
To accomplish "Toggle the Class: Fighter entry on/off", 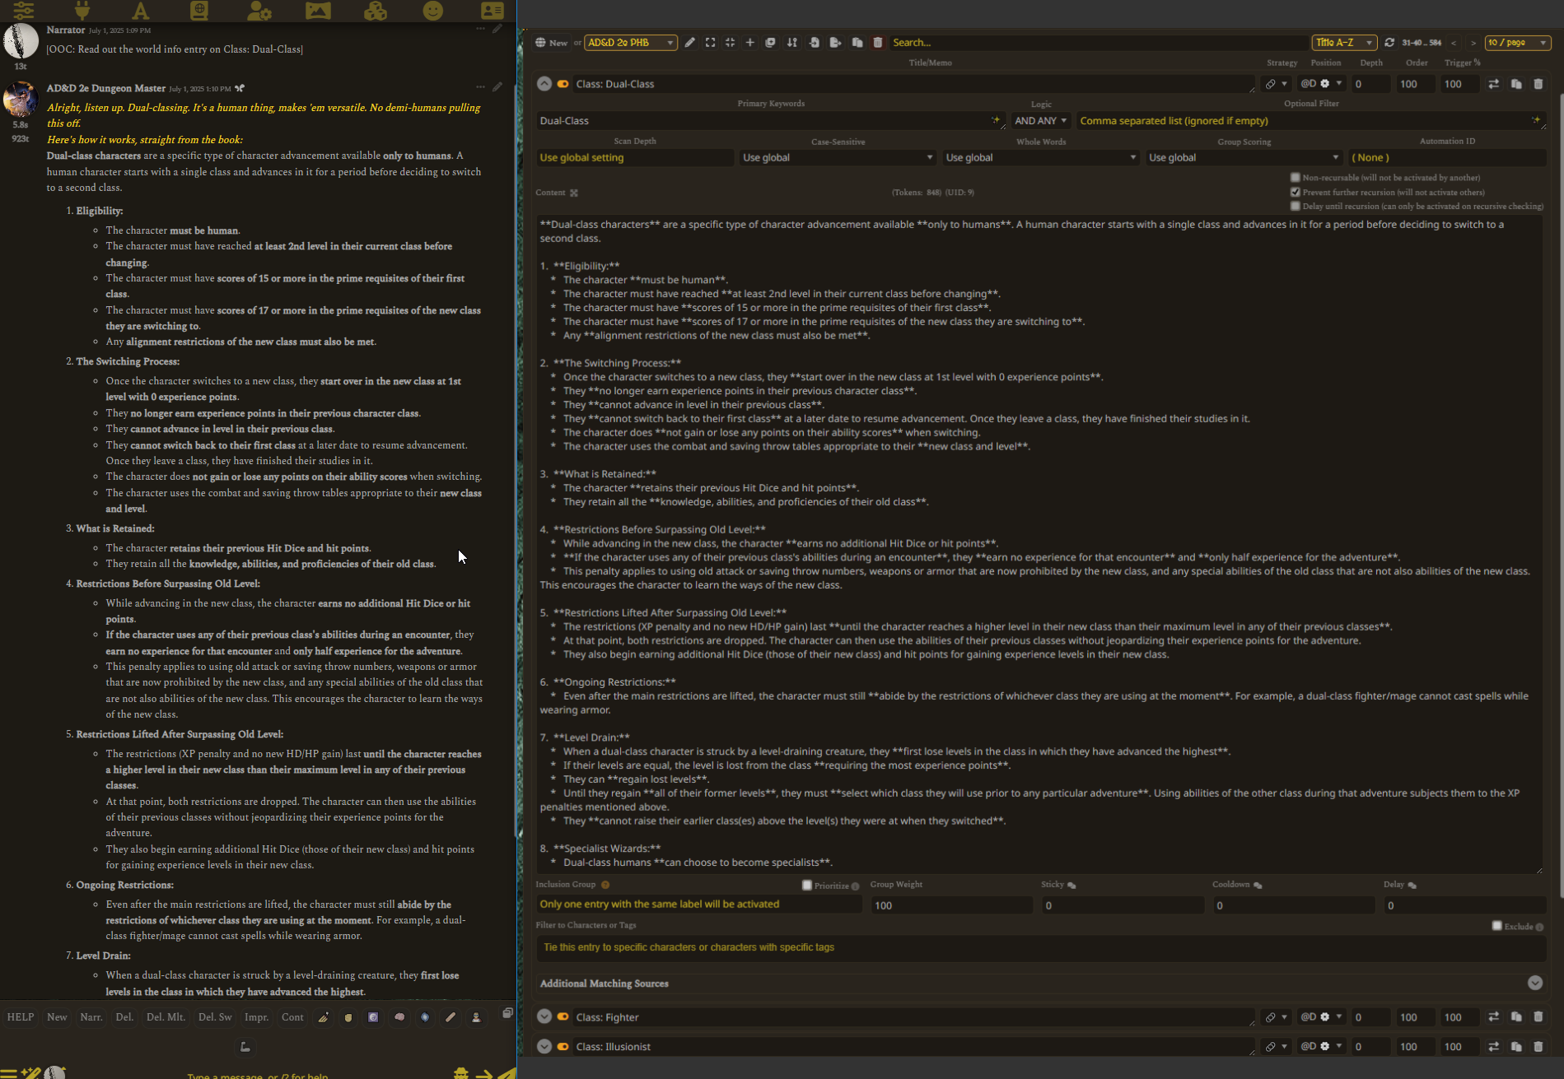I will [563, 1017].
